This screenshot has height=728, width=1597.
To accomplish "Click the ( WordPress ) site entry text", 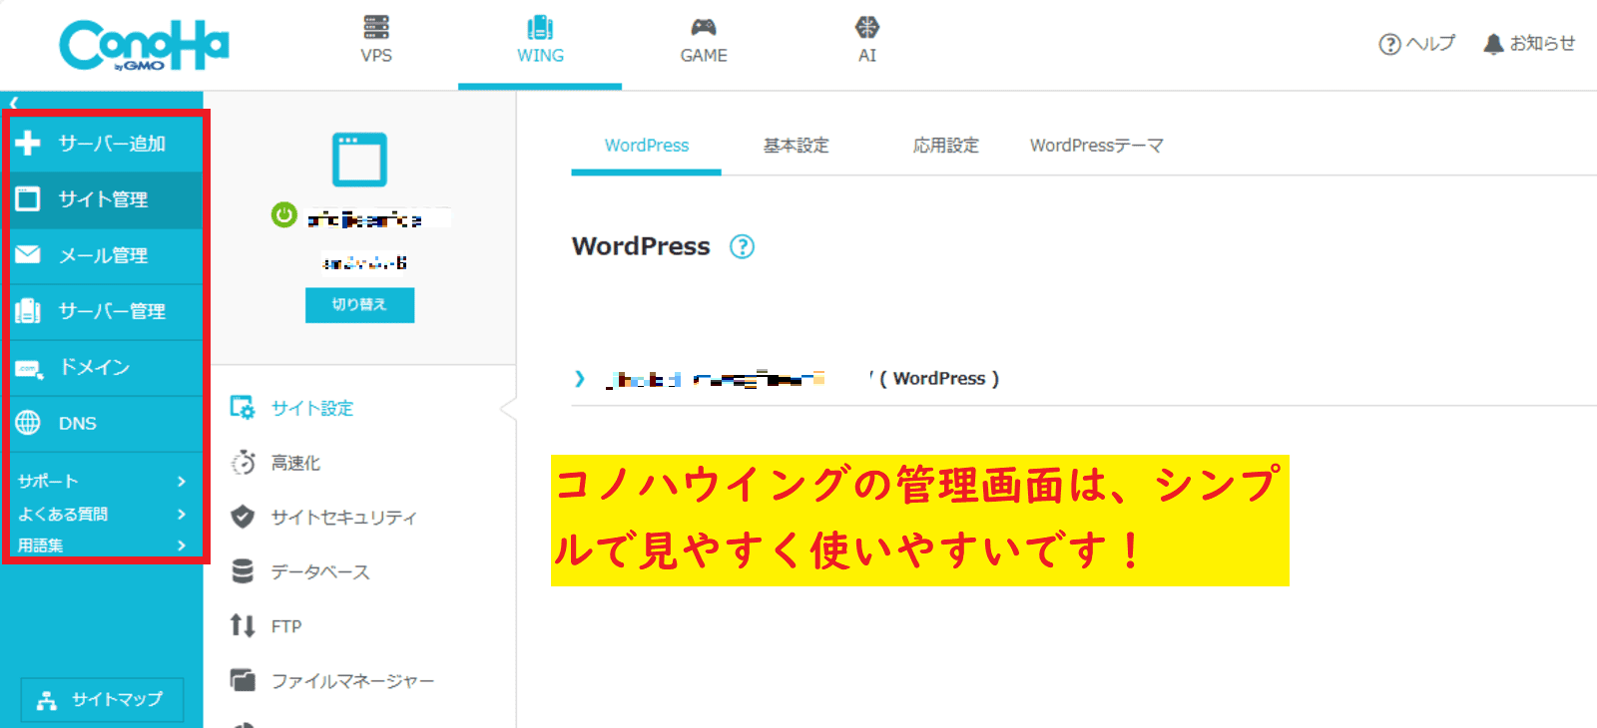I will point(939,379).
